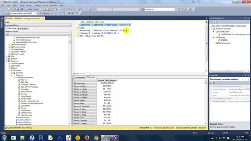This screenshot has width=251, height=141.
Task: Click the Solution Explorer properties toolbar icon
Action: (x=212, y=22)
